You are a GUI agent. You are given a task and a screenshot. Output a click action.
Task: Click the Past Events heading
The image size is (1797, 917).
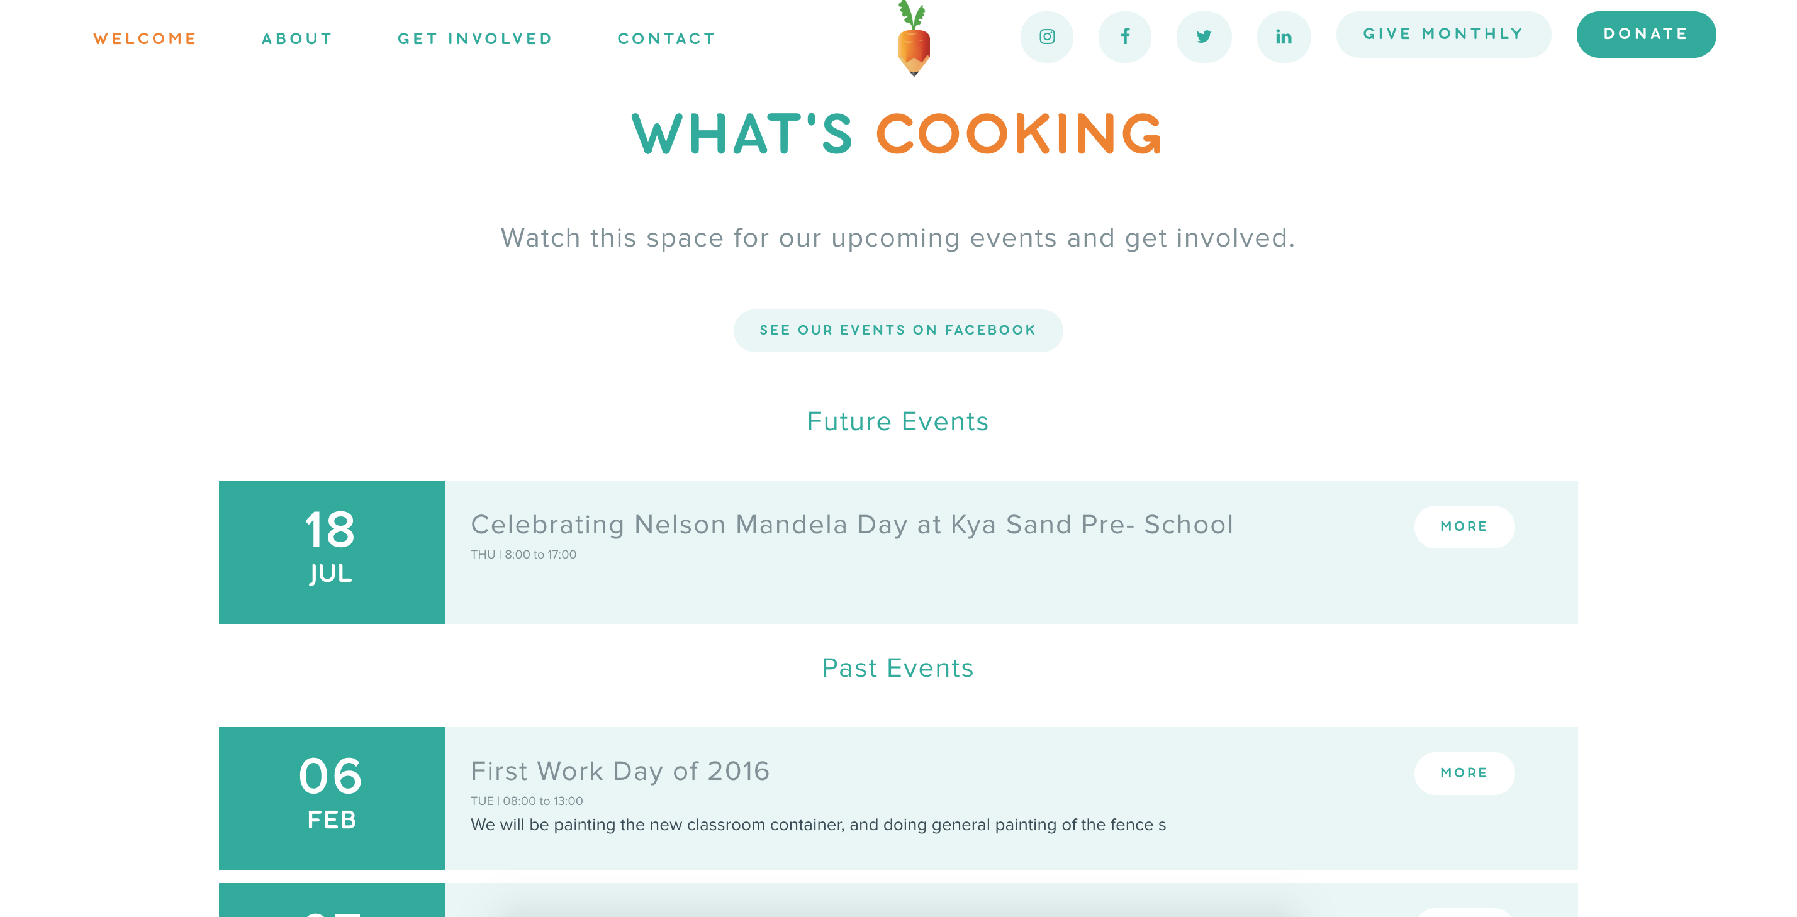898,668
